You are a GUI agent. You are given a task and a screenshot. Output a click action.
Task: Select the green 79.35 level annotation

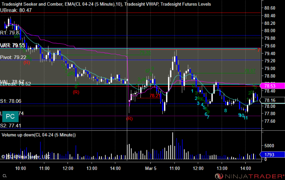pos(145,53)
